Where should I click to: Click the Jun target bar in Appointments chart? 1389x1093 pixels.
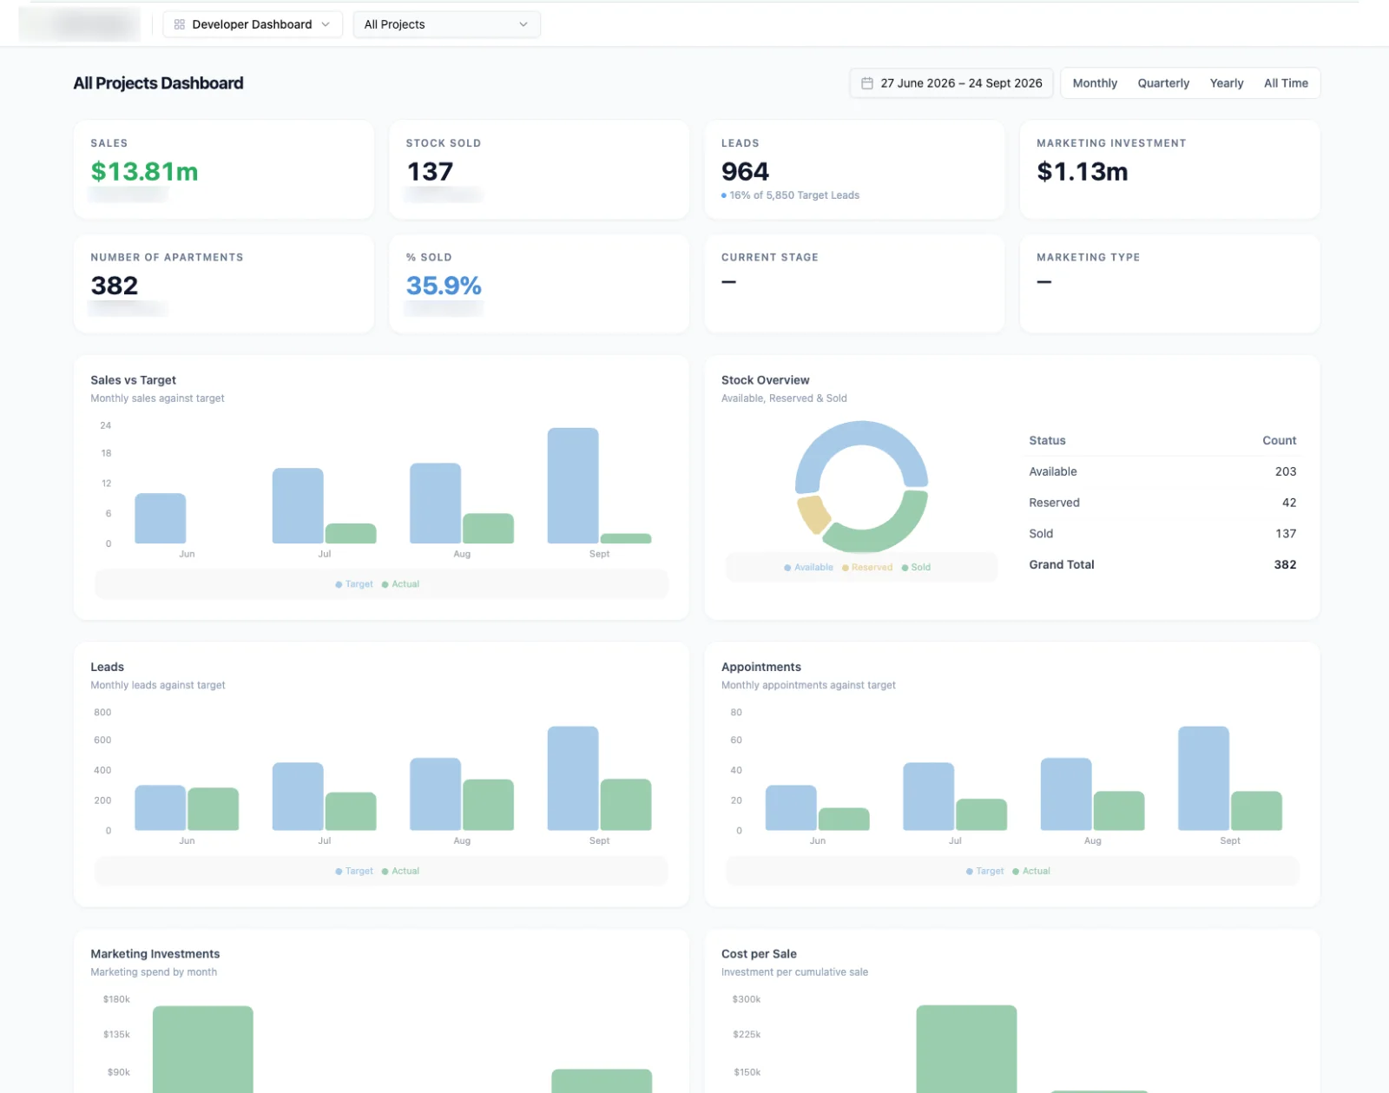(x=791, y=808)
